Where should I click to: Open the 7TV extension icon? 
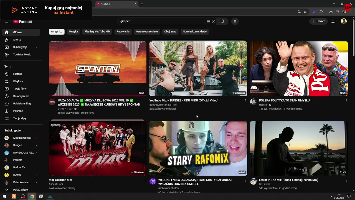(314, 12)
